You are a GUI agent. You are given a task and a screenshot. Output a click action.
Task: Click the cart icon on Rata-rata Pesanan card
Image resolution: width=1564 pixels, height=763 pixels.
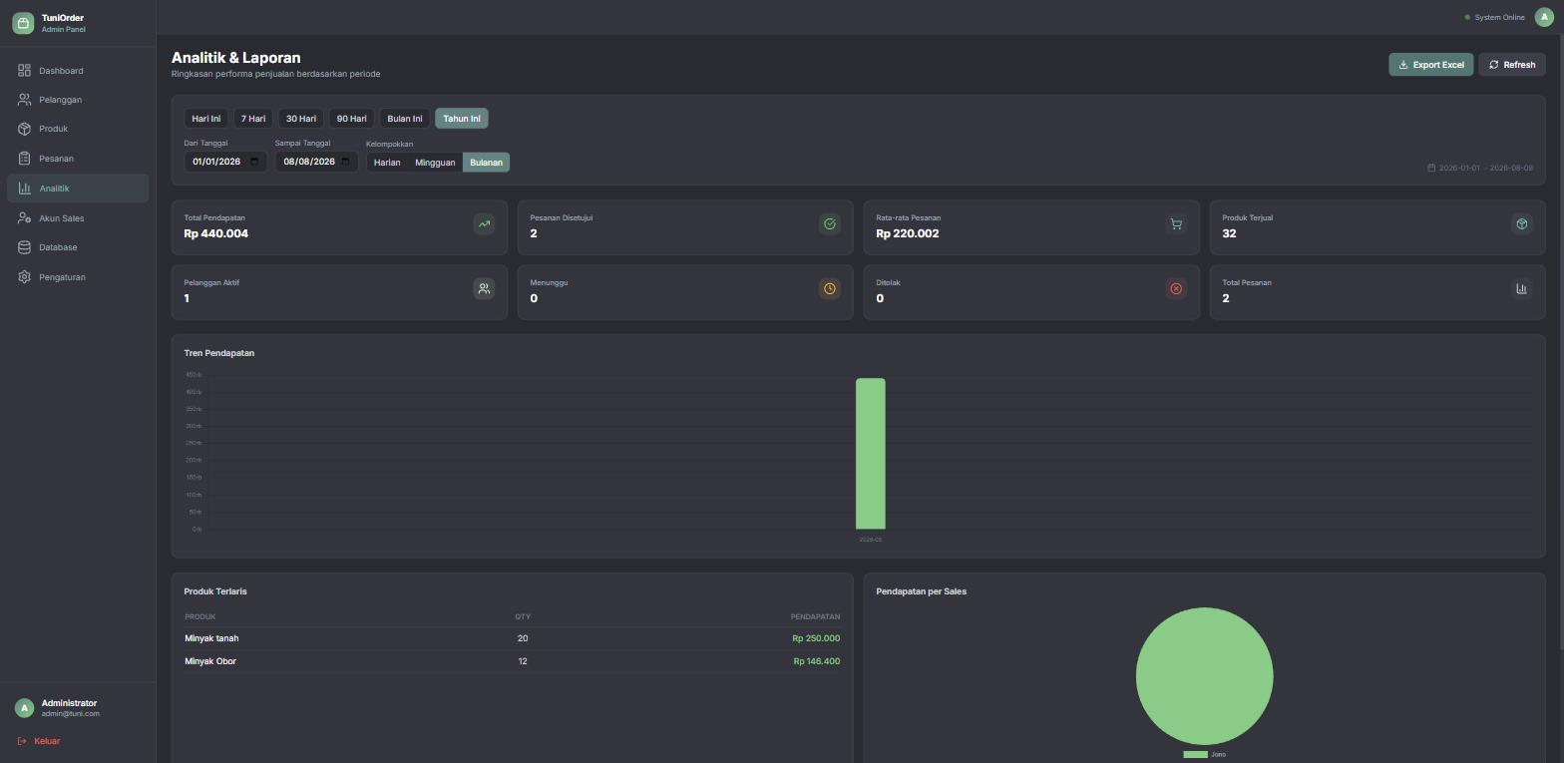pos(1176,224)
